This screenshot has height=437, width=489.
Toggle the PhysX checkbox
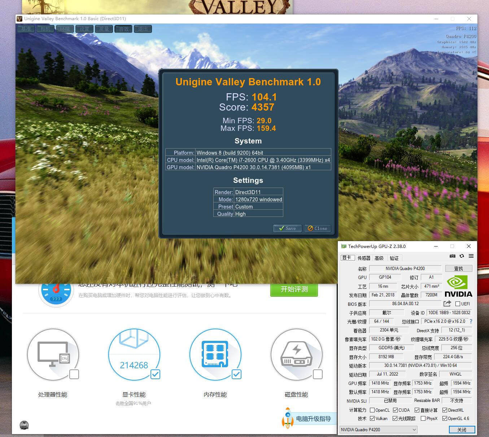pos(423,419)
